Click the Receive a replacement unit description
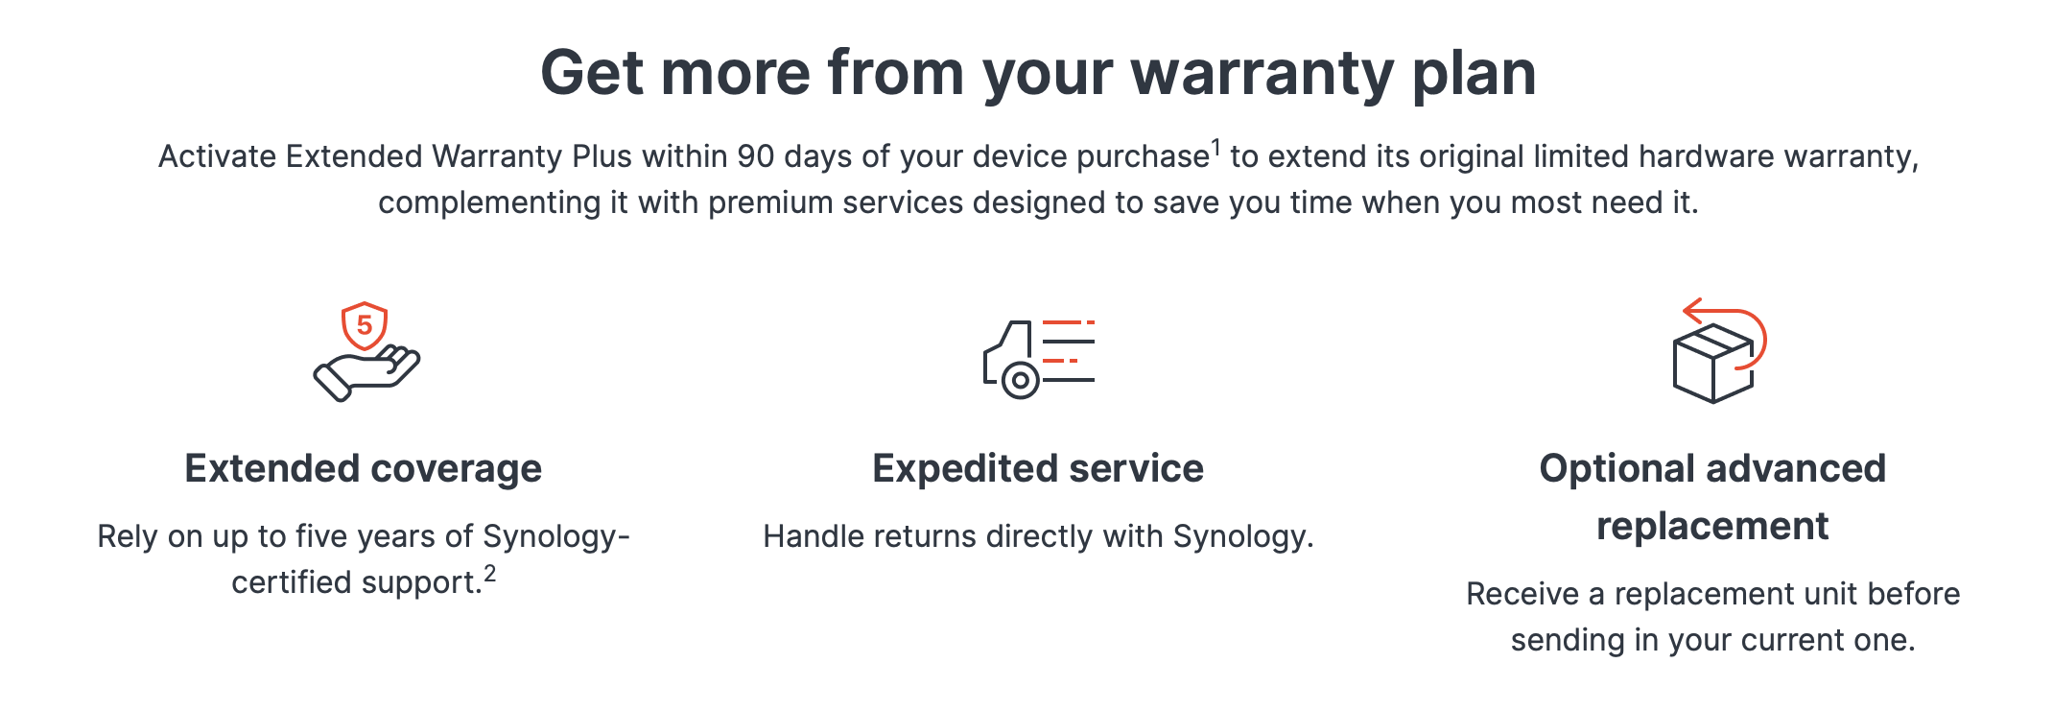Image resolution: width=2053 pixels, height=710 pixels. point(1712,617)
